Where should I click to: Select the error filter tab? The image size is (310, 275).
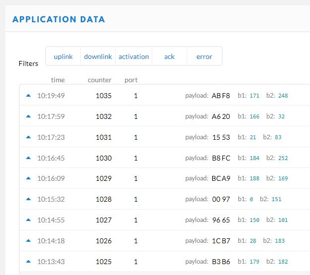tap(204, 56)
